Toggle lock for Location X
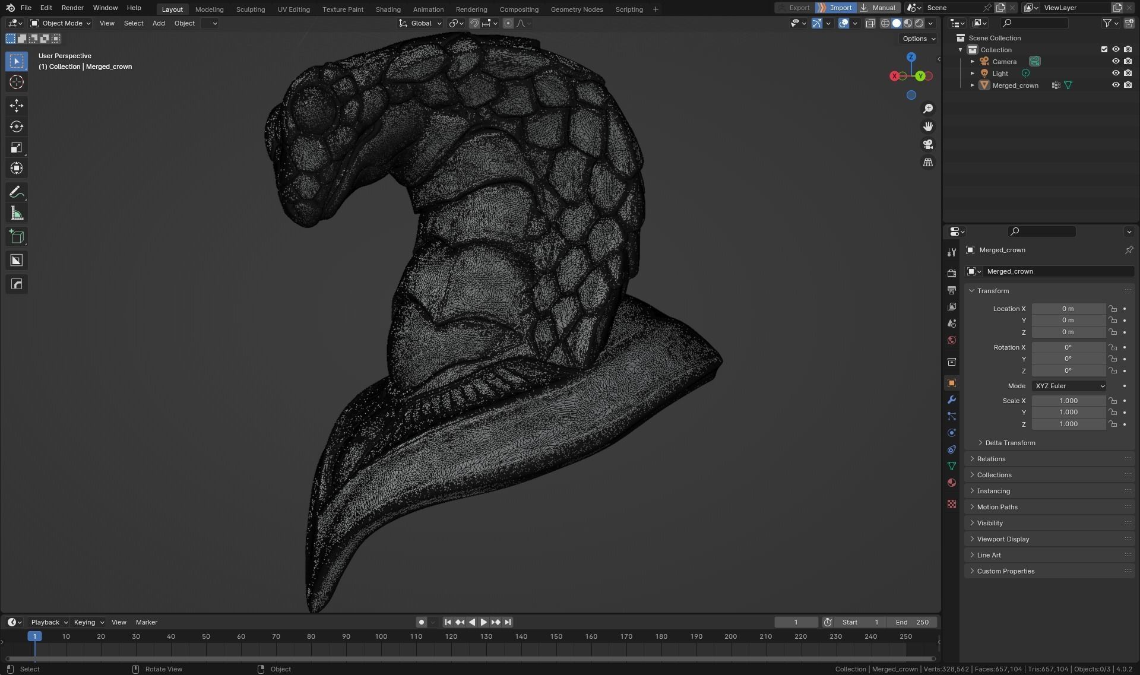The width and height of the screenshot is (1140, 675). 1113,309
